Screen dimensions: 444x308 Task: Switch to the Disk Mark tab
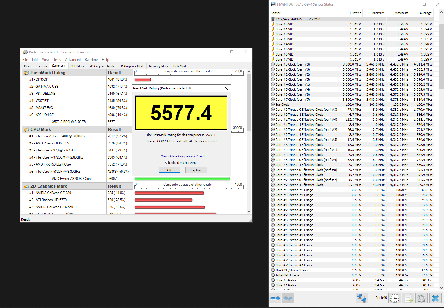tap(180, 66)
